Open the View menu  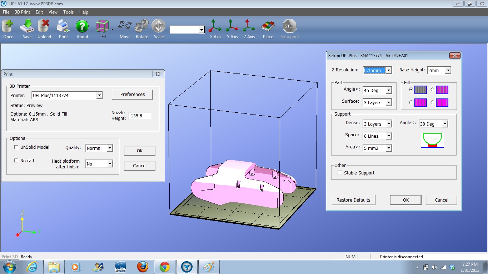tap(53, 12)
